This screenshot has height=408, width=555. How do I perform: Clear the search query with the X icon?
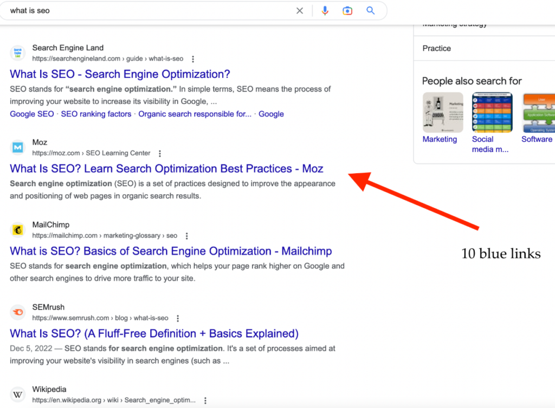pos(300,10)
